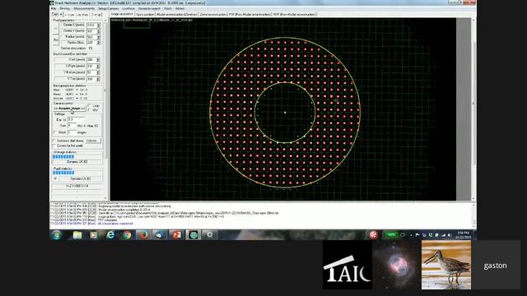Select the 'All computations completed' log line
Screen dimensions: 527x296
[x=115, y=224]
